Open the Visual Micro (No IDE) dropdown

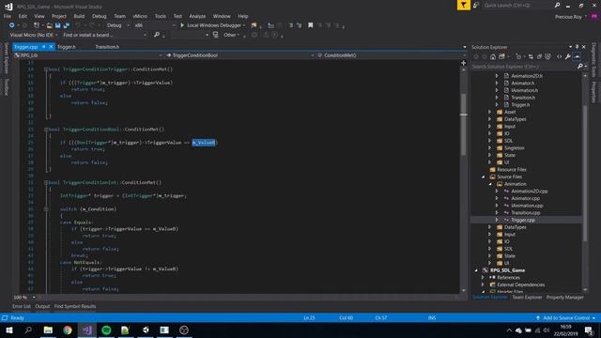click(34, 35)
